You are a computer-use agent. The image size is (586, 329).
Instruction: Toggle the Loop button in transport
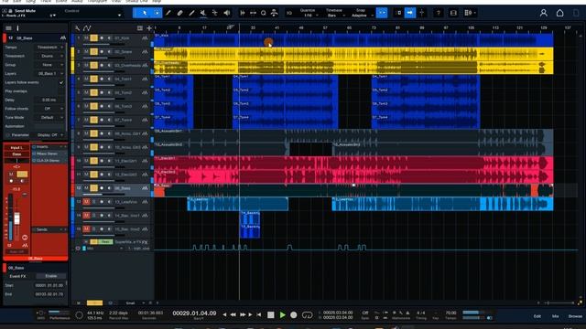click(308, 315)
